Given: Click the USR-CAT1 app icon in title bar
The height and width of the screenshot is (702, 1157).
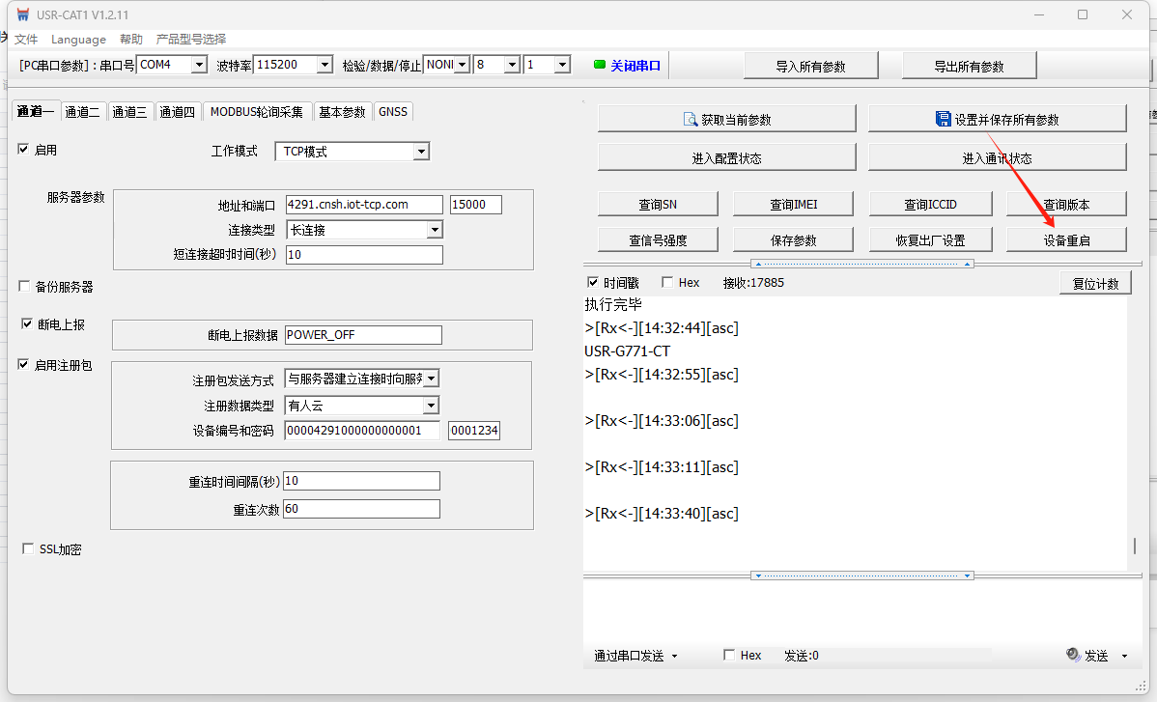Looking at the screenshot, I should point(21,14).
